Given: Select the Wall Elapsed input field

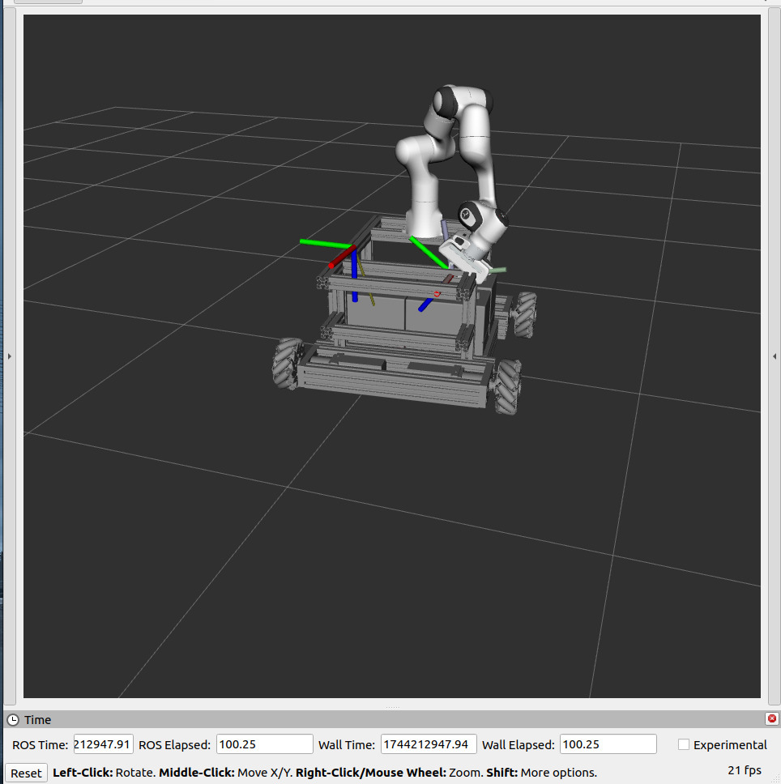Looking at the screenshot, I should point(608,744).
